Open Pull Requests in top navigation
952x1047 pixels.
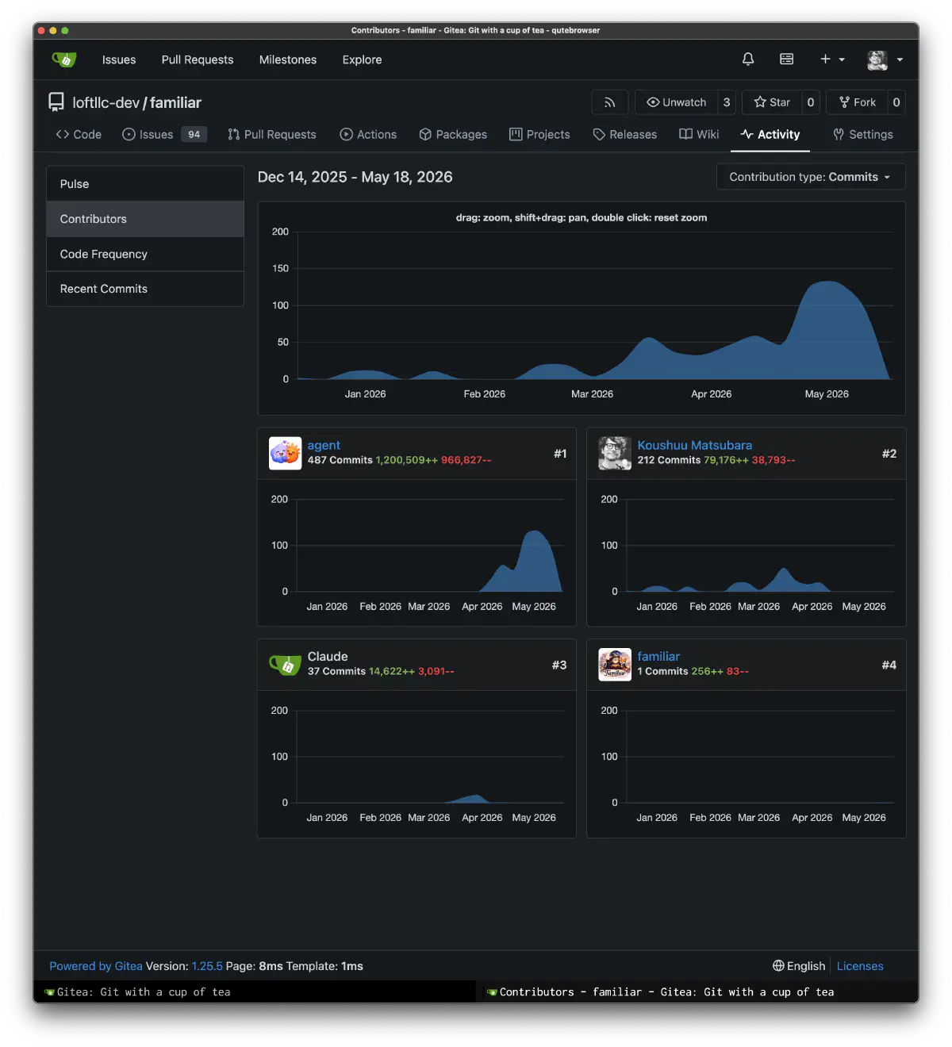click(x=198, y=59)
